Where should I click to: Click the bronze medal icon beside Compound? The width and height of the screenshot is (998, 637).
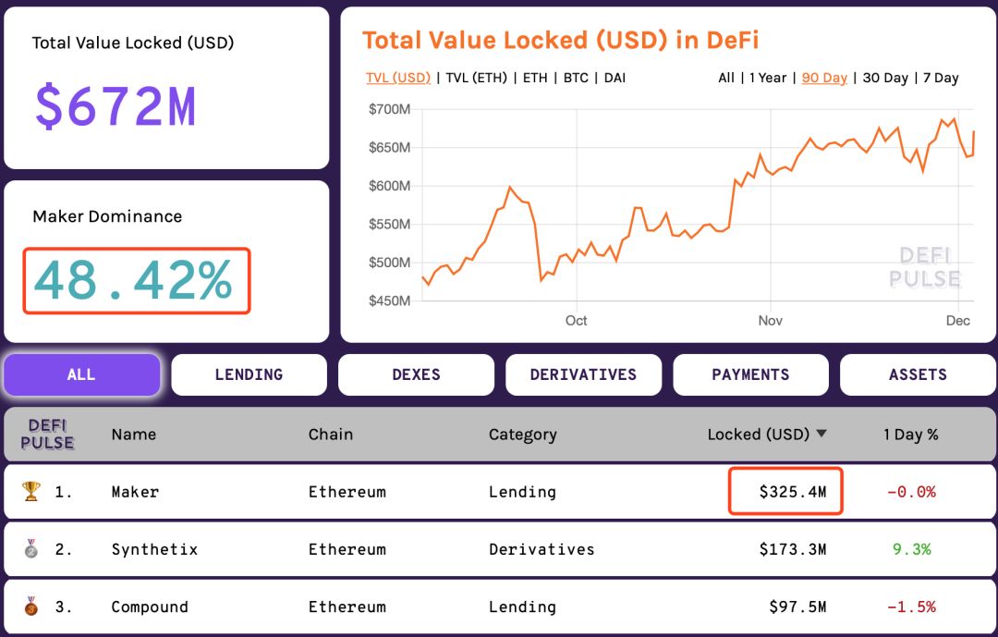pyautogui.click(x=30, y=606)
